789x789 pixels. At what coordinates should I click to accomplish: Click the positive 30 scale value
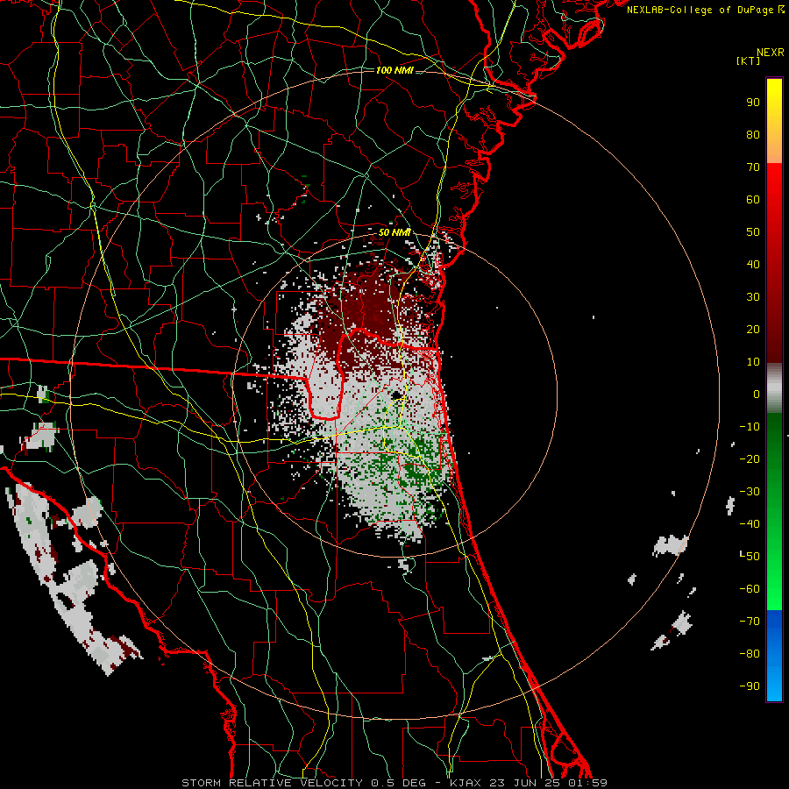tap(753, 297)
